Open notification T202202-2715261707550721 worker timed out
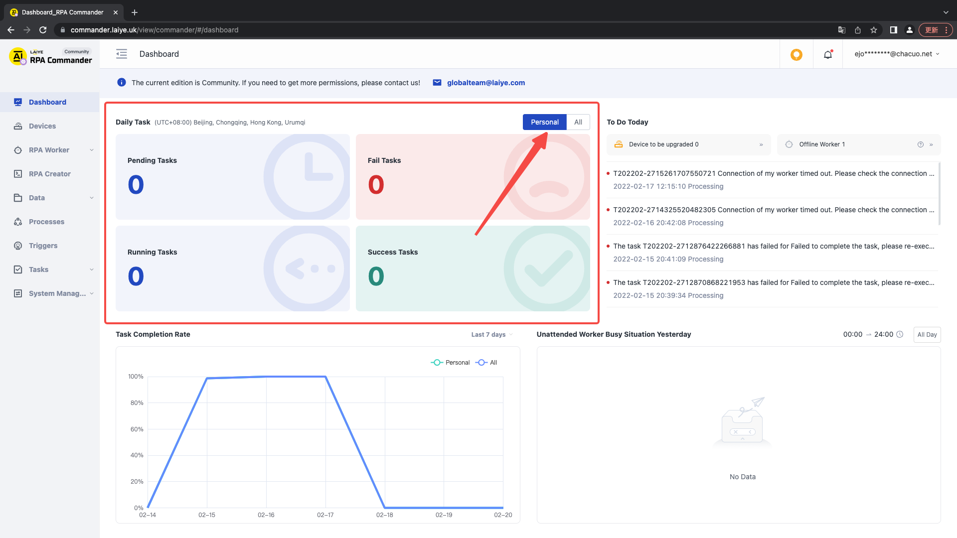This screenshot has width=957, height=538. click(773, 180)
